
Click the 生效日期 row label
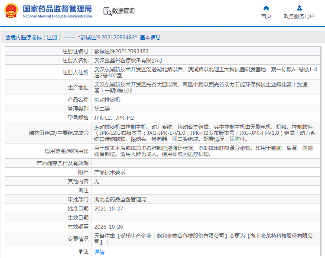(x=78, y=218)
